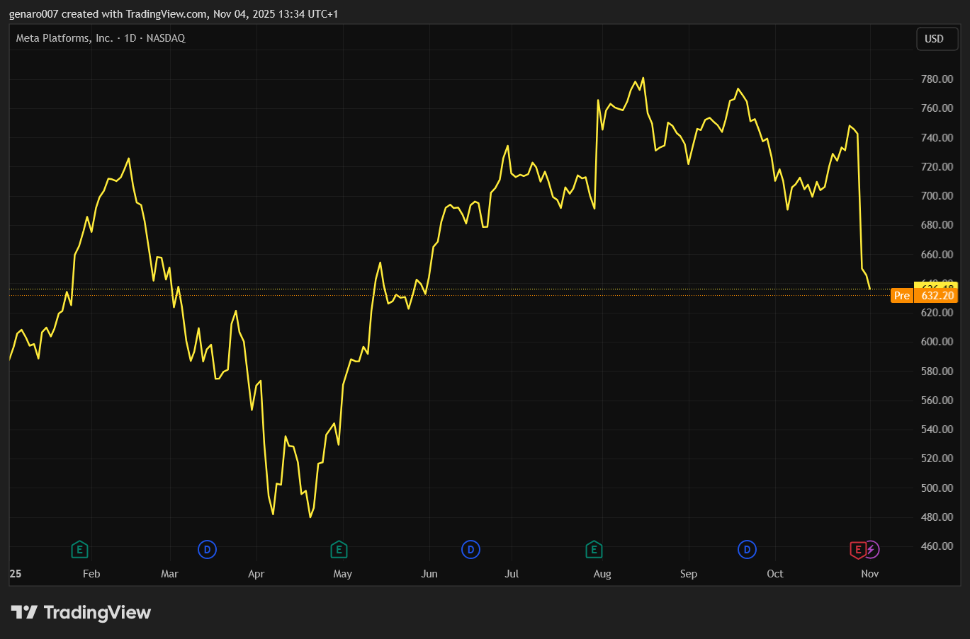Click the 632.20 pre-market price label

(937, 296)
